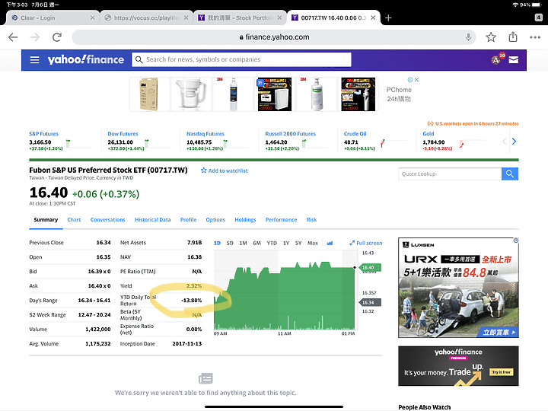This screenshot has width=548, height=411.
Task: Close the Clear - Login tab
Action: click(x=92, y=18)
